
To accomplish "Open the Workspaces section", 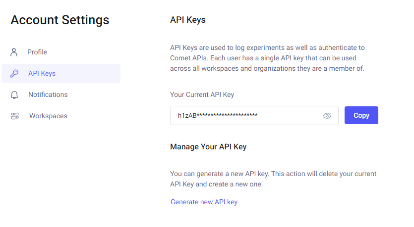I will (x=48, y=116).
